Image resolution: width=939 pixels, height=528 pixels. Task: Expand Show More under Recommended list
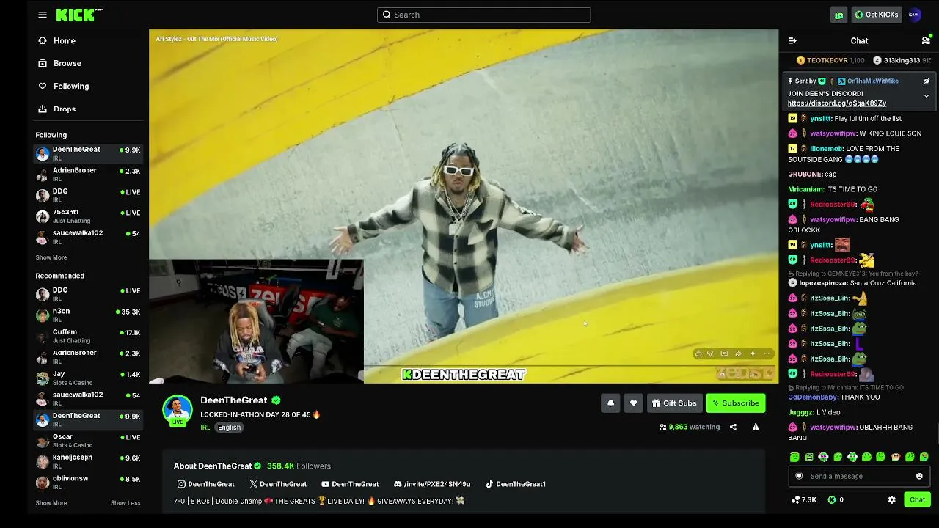51,503
